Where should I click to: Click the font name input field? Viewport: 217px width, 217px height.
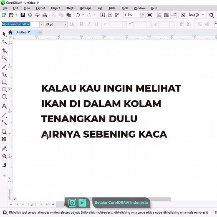tap(20, 24)
